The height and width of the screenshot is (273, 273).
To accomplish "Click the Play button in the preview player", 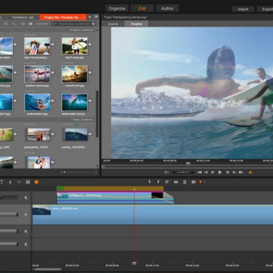I will click(x=220, y=172).
